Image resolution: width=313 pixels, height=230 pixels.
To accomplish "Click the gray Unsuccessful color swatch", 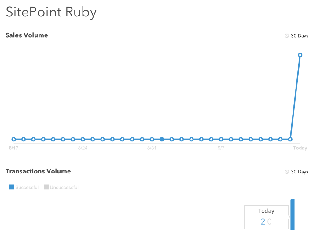I will [46, 187].
